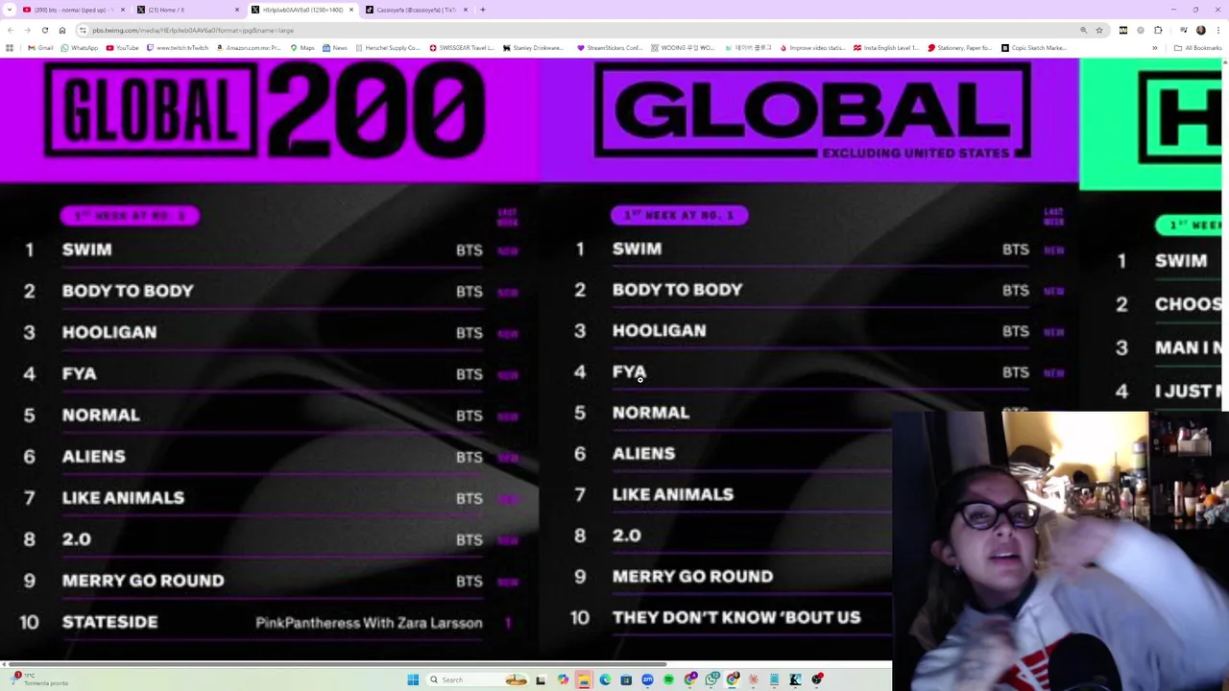The width and height of the screenshot is (1229, 691).
Task: Open the Chrome three-dot menu
Action: point(1217,30)
